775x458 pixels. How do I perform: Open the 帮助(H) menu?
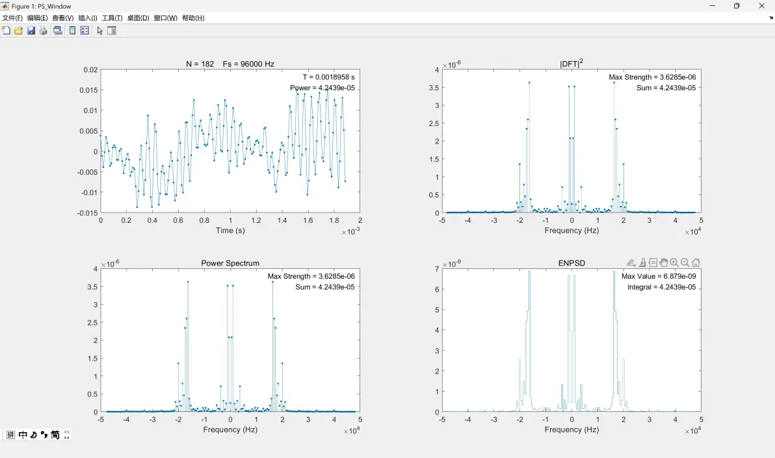tap(193, 18)
